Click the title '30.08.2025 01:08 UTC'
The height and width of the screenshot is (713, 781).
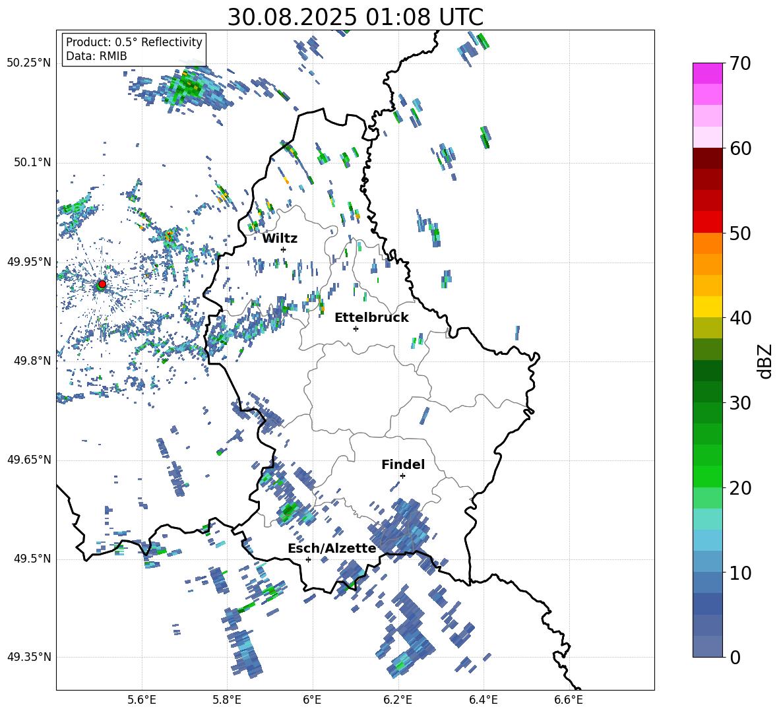[x=355, y=17]
